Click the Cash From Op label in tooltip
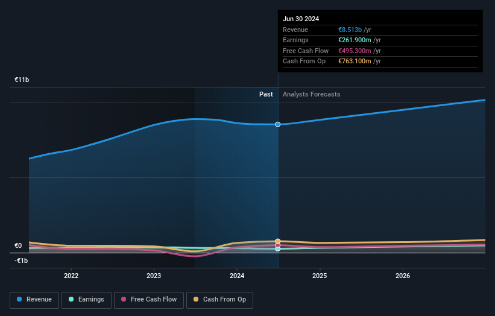The image size is (495, 316). coord(304,62)
